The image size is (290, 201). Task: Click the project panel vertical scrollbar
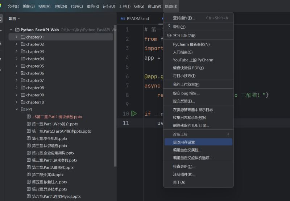pyautogui.click(x=115, y=96)
